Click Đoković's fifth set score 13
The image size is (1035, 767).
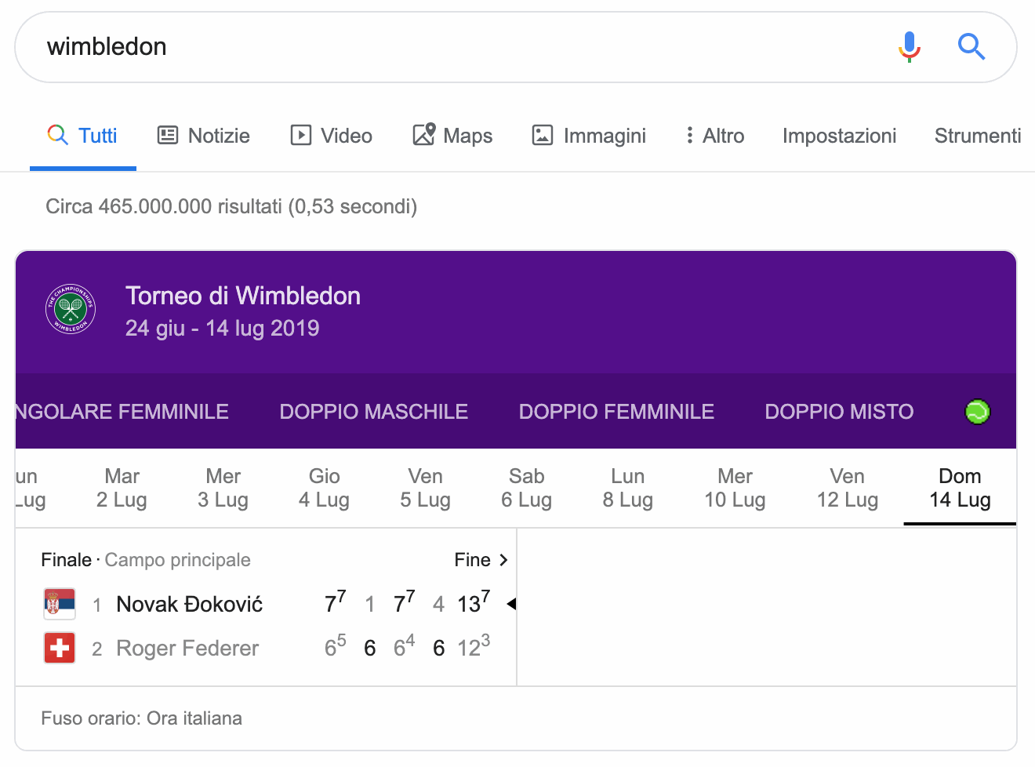pyautogui.click(x=473, y=602)
